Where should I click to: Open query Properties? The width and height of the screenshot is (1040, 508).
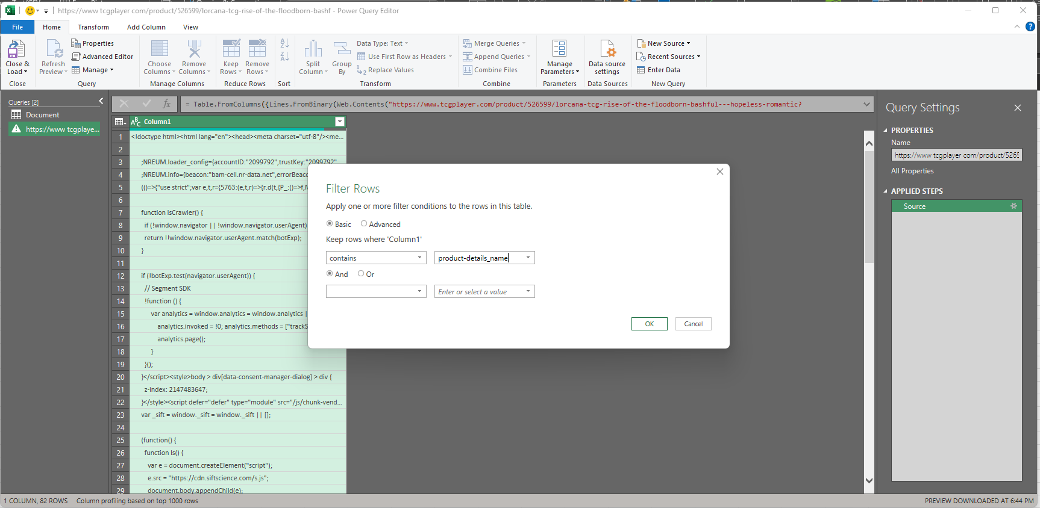pos(92,43)
